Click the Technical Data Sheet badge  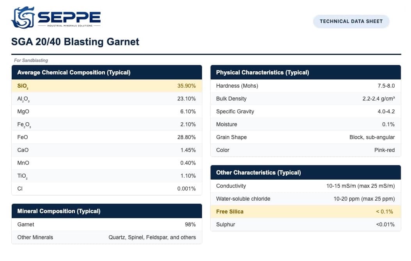[x=351, y=21]
